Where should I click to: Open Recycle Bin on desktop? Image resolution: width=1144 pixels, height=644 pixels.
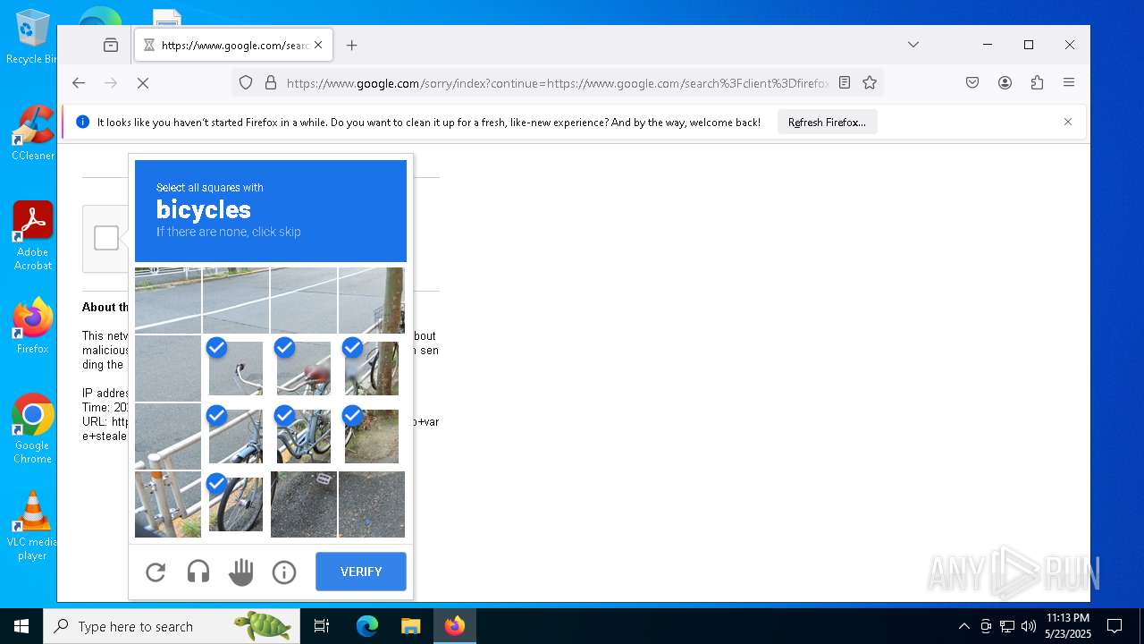32,38
